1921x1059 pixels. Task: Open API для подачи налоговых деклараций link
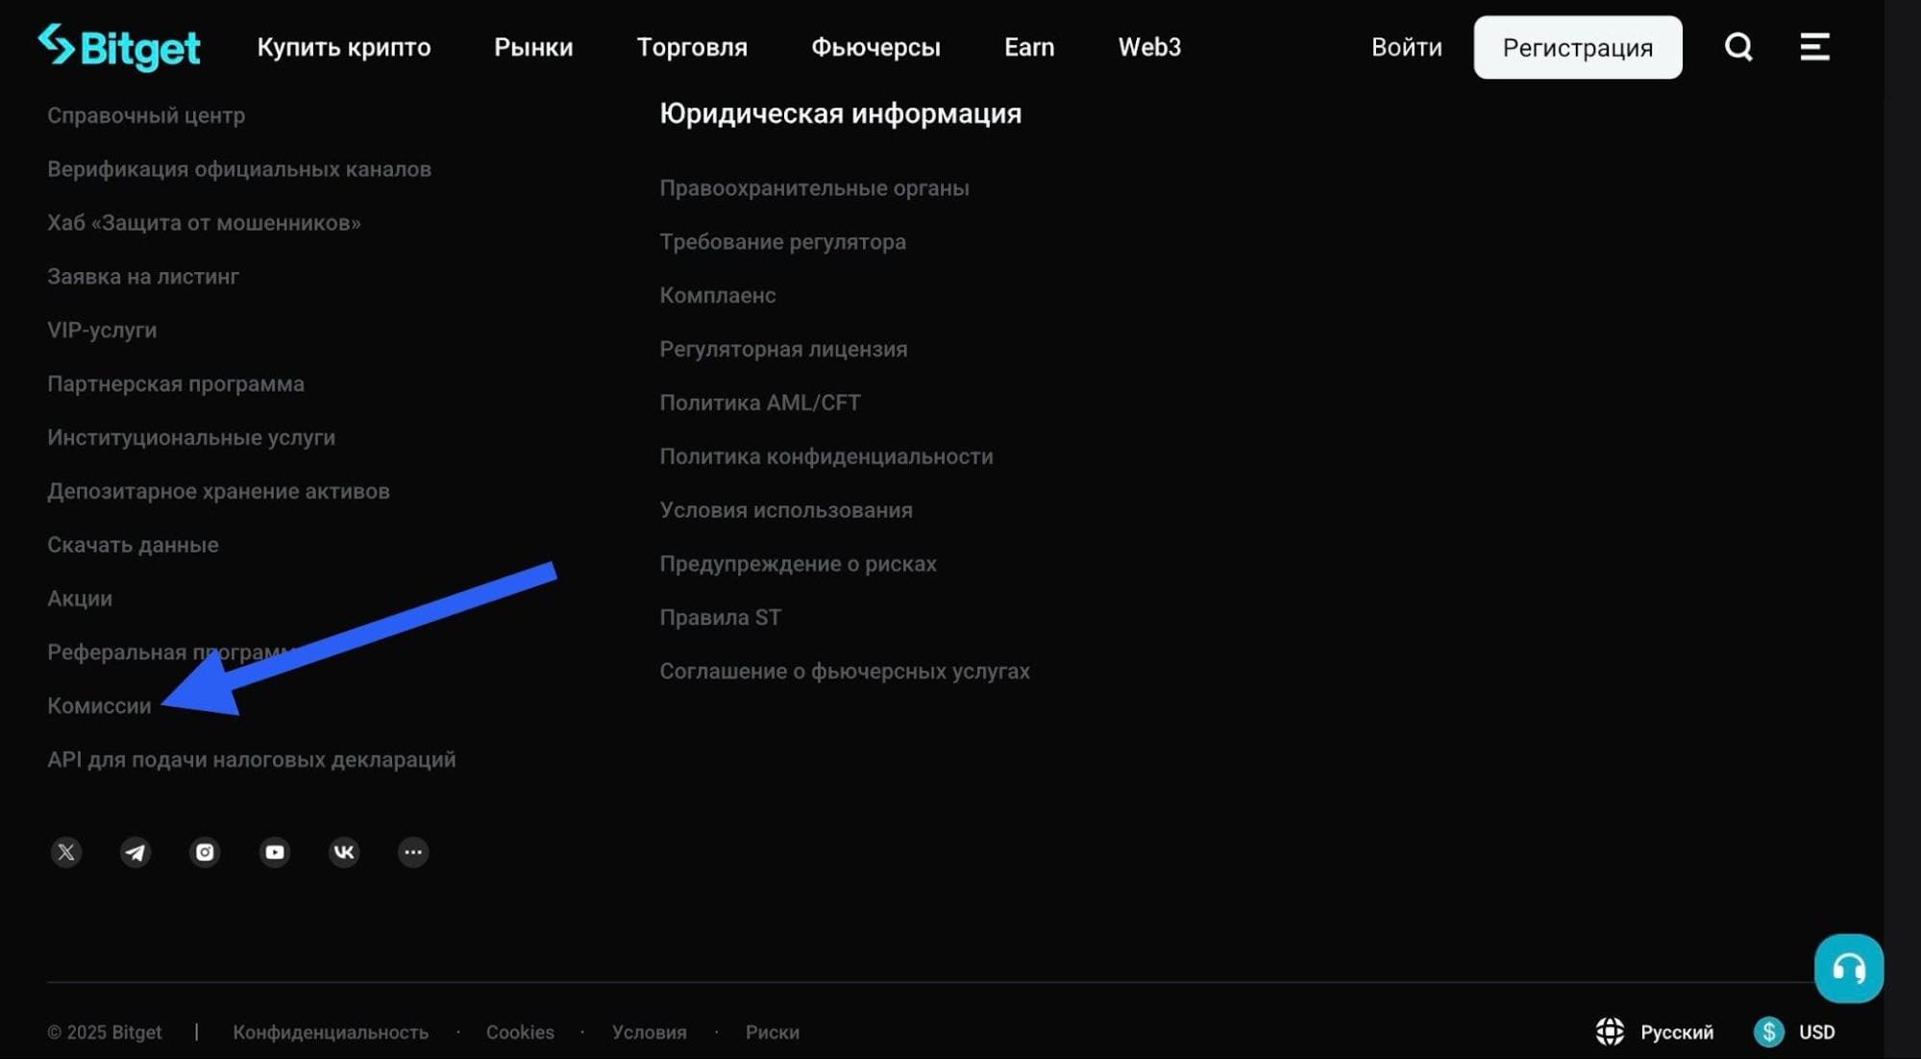coord(252,760)
